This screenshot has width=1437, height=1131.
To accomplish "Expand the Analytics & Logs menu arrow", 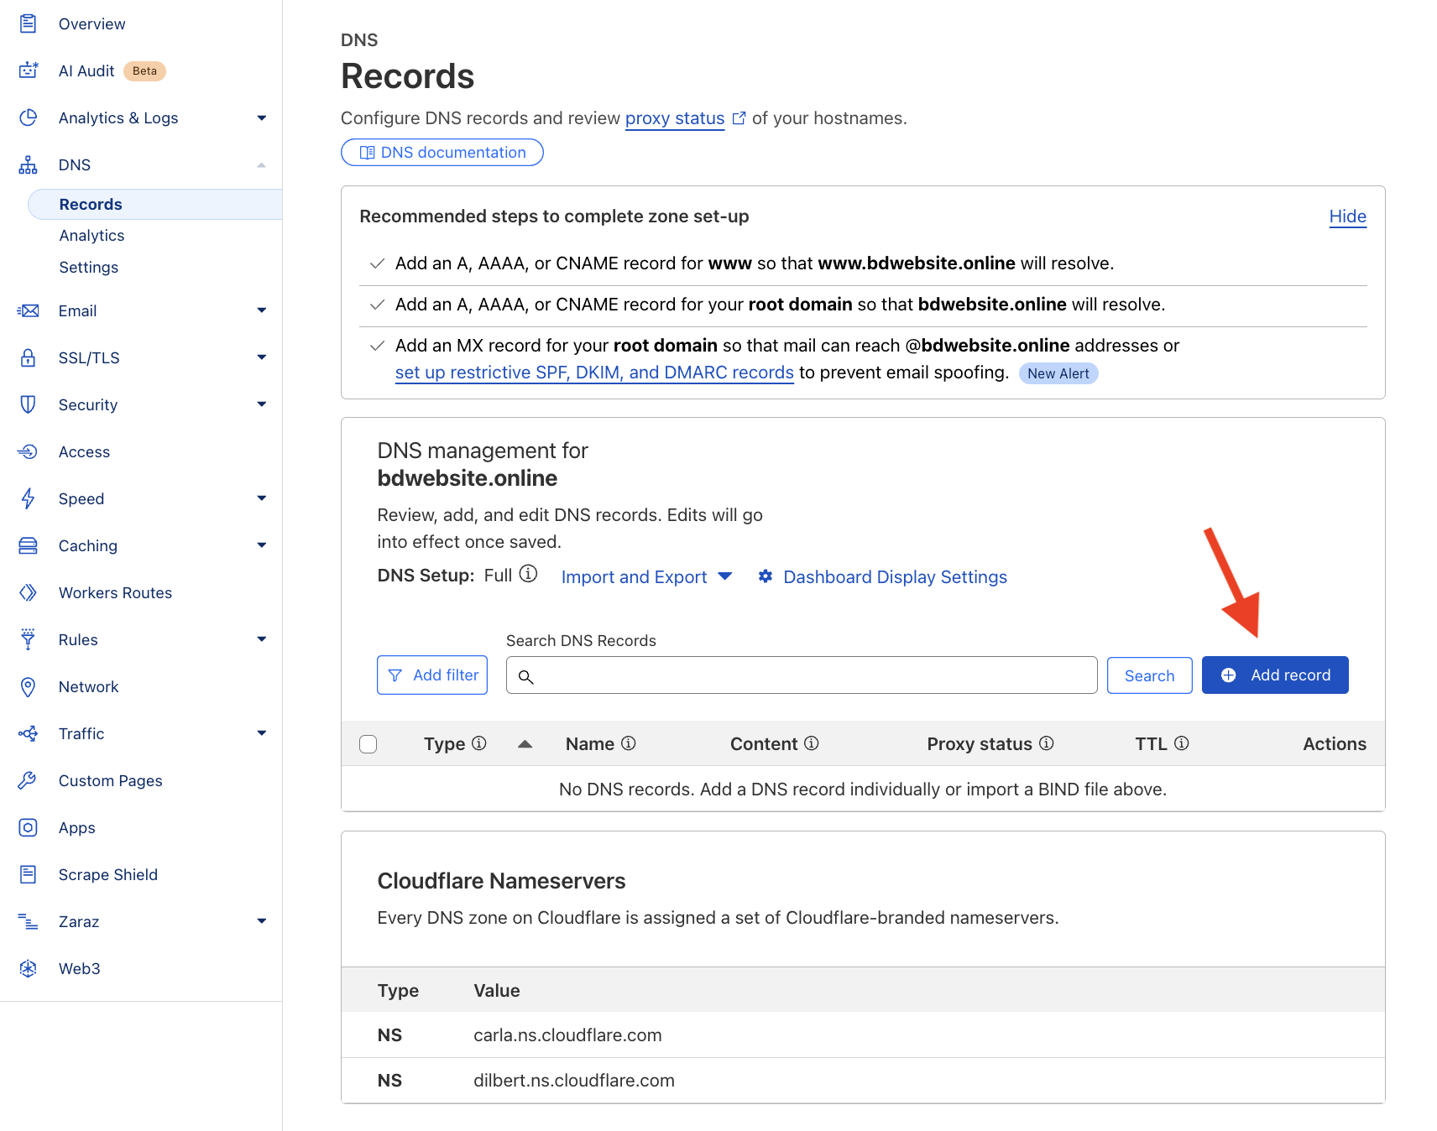I will point(262,118).
